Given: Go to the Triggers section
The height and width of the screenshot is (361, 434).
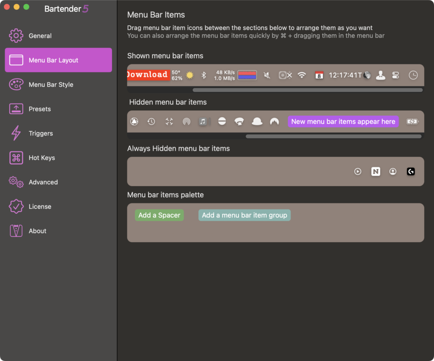Looking at the screenshot, I should (x=41, y=133).
